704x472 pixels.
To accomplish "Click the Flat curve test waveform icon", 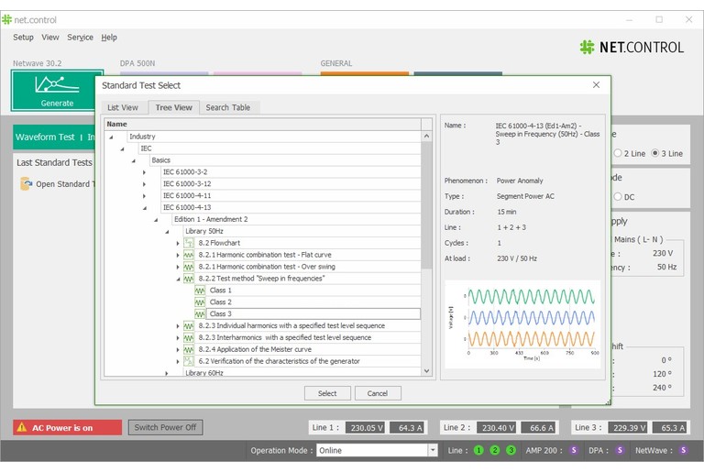I will (x=189, y=255).
